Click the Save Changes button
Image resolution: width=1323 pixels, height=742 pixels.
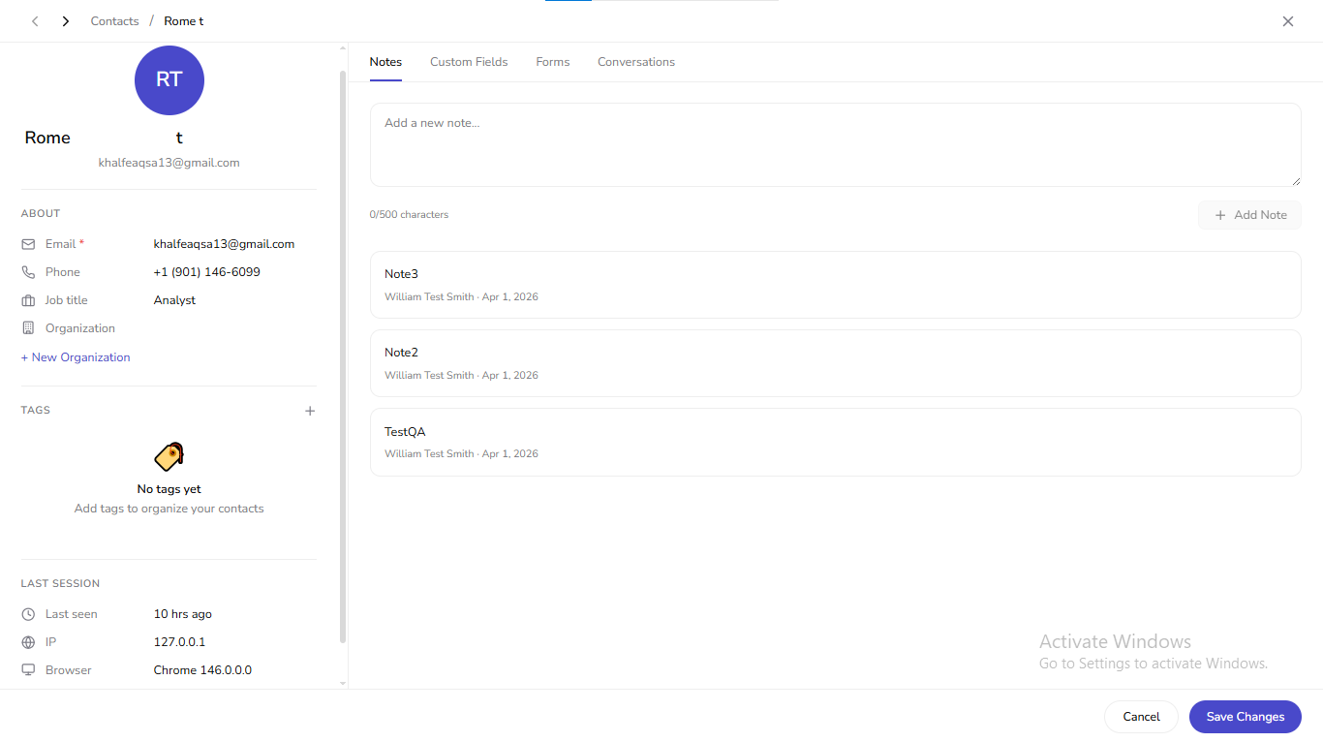pos(1245,717)
